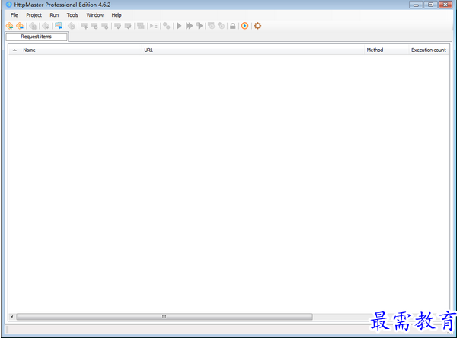Image resolution: width=463 pixels, height=345 pixels.
Task: Open the Run menu
Action: click(x=54, y=15)
